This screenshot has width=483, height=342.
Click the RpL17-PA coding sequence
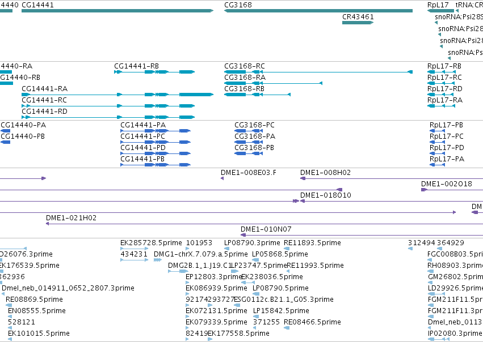[x=438, y=165]
